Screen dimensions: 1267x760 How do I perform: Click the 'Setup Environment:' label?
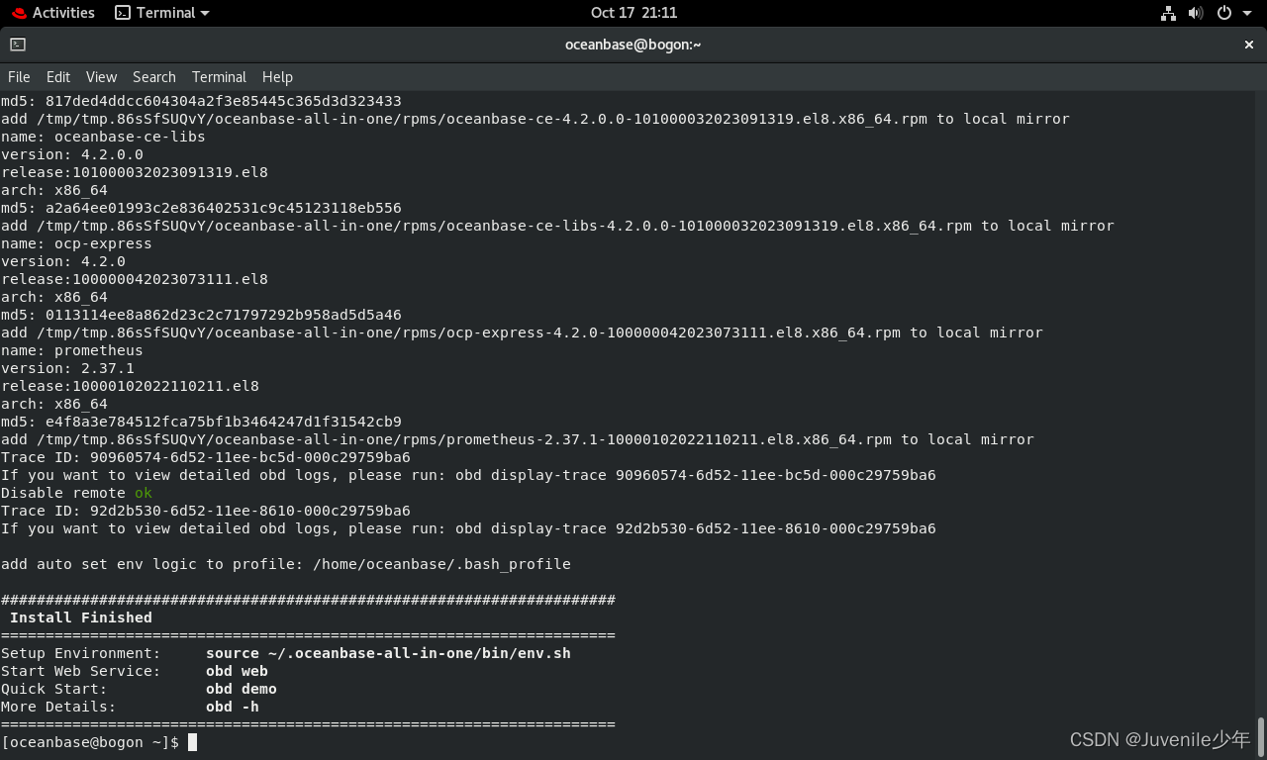click(x=81, y=653)
